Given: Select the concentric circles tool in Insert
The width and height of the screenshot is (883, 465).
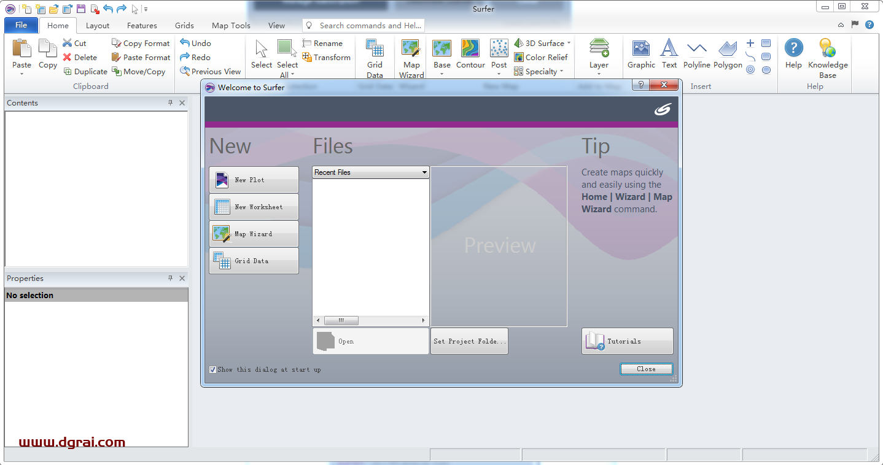Looking at the screenshot, I should (x=750, y=70).
